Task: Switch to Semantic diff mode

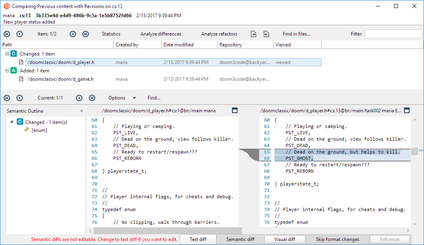Action: pyautogui.click(x=240, y=239)
